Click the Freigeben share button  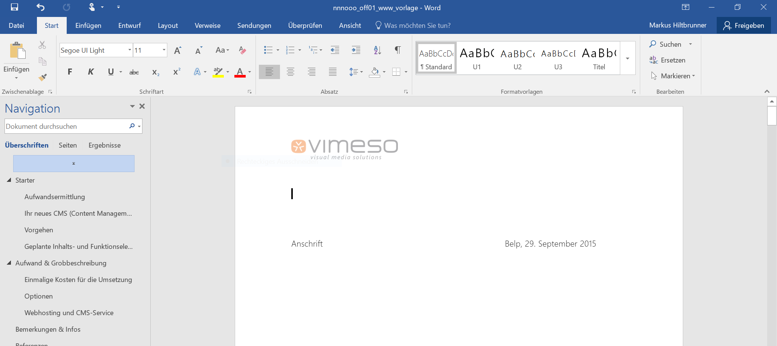pyautogui.click(x=743, y=26)
